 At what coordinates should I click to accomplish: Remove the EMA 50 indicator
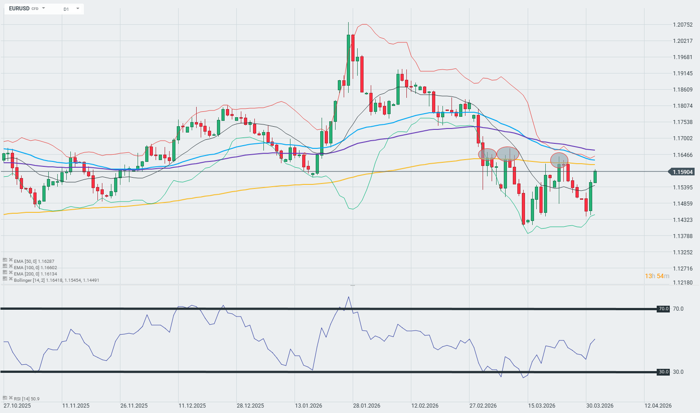[10, 260]
